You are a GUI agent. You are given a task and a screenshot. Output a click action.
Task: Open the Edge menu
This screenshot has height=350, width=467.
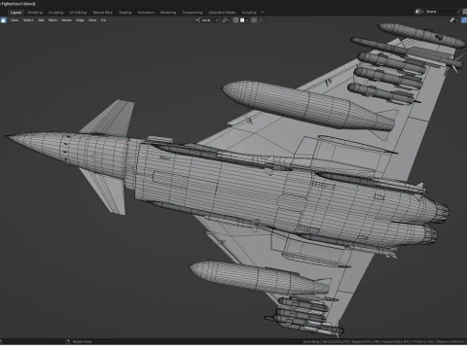[81, 20]
